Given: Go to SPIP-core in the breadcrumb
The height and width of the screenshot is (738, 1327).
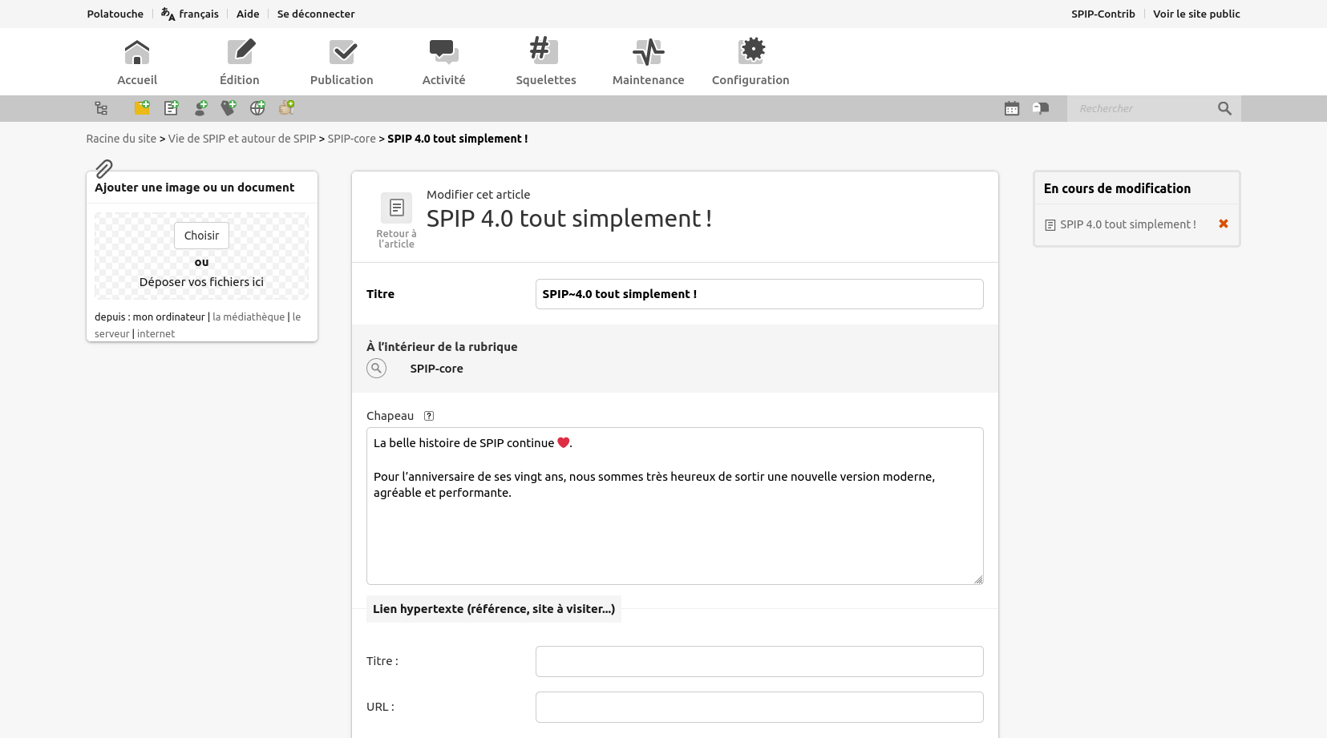Looking at the screenshot, I should pos(351,139).
